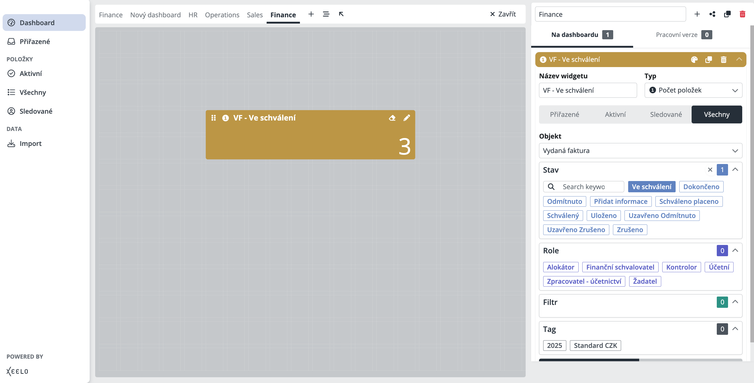
Task: Collapse the Role section chevron
Action: (735, 250)
